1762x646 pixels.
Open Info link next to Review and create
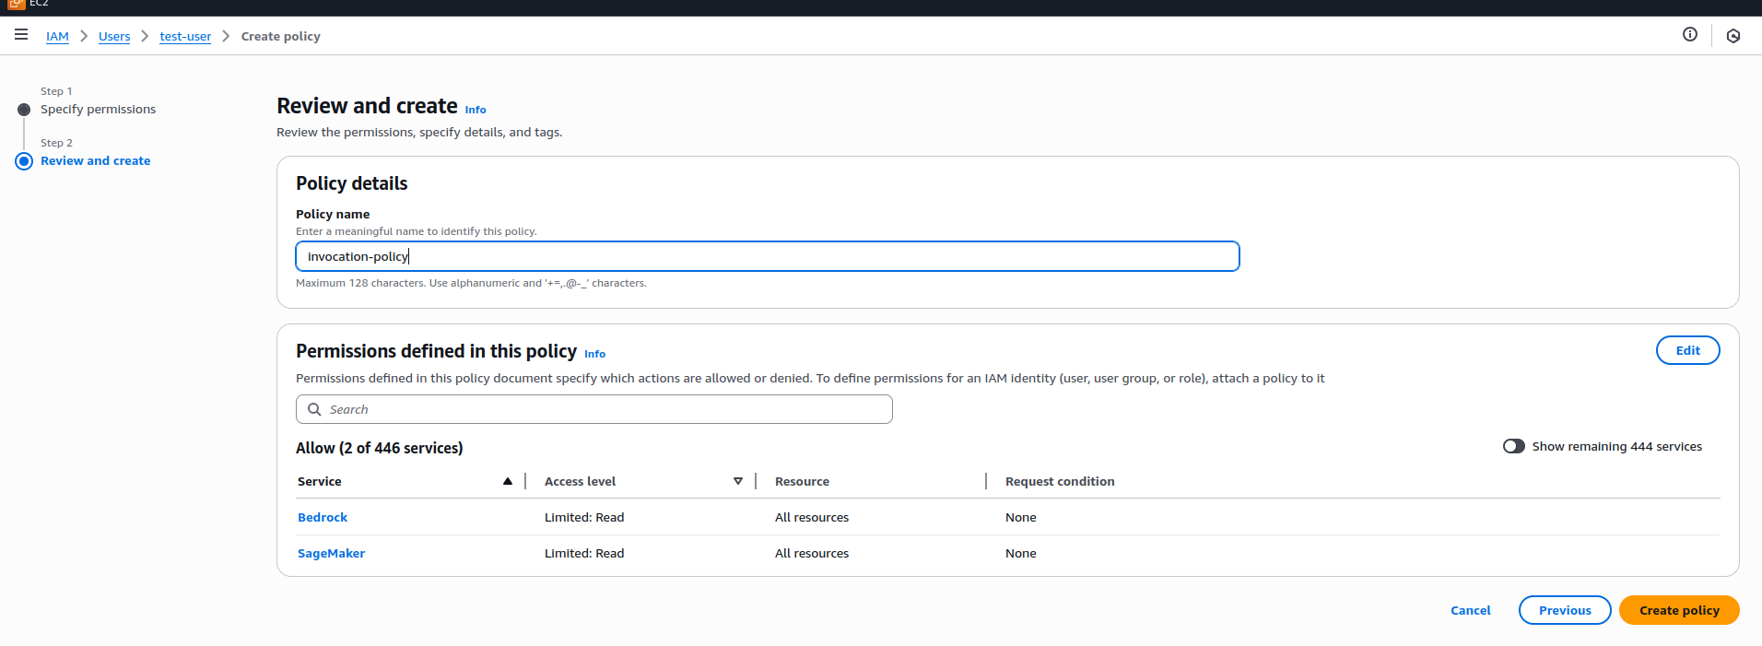point(475,110)
